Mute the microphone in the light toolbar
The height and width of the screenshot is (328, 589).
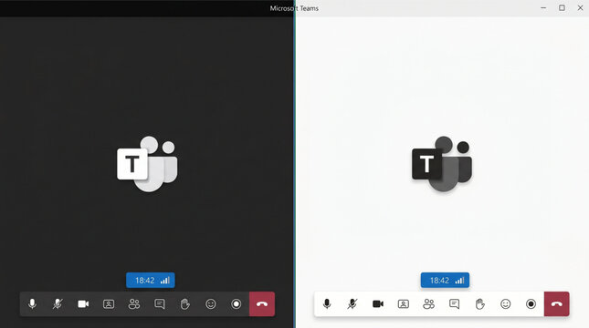pyautogui.click(x=352, y=304)
